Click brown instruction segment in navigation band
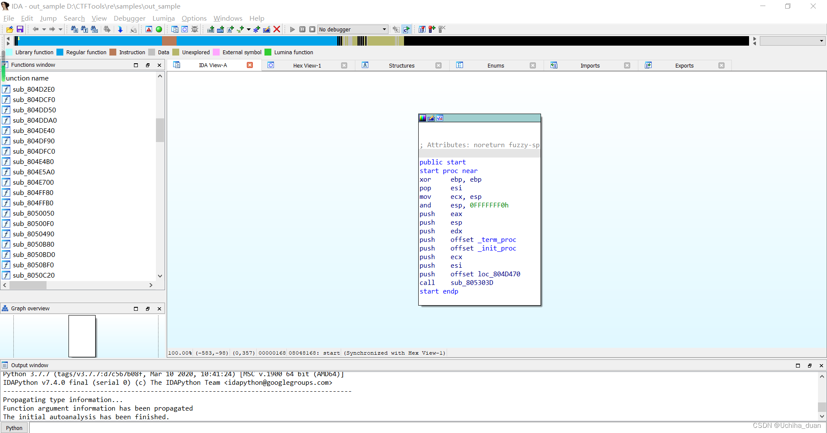827x433 pixels. [169, 41]
